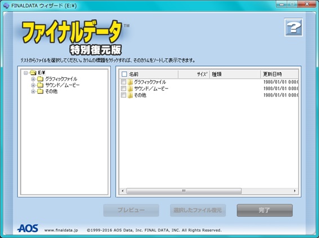Open the www.finaldata.jp link
Viewport: 319px width, 238px height.
[x=61, y=230]
